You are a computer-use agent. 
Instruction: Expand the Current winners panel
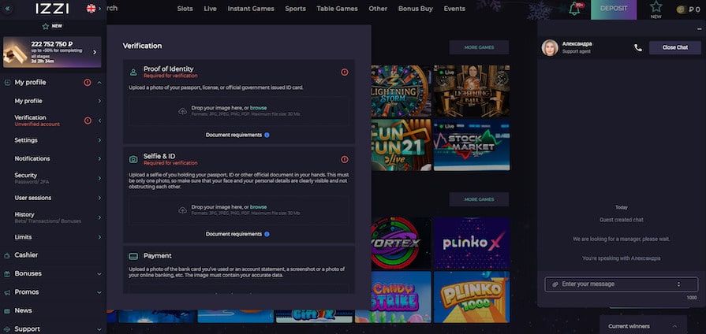pos(674,326)
